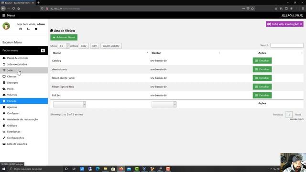Open Storages in sidebar
Screen dimensions: 306x172
click(24, 83)
